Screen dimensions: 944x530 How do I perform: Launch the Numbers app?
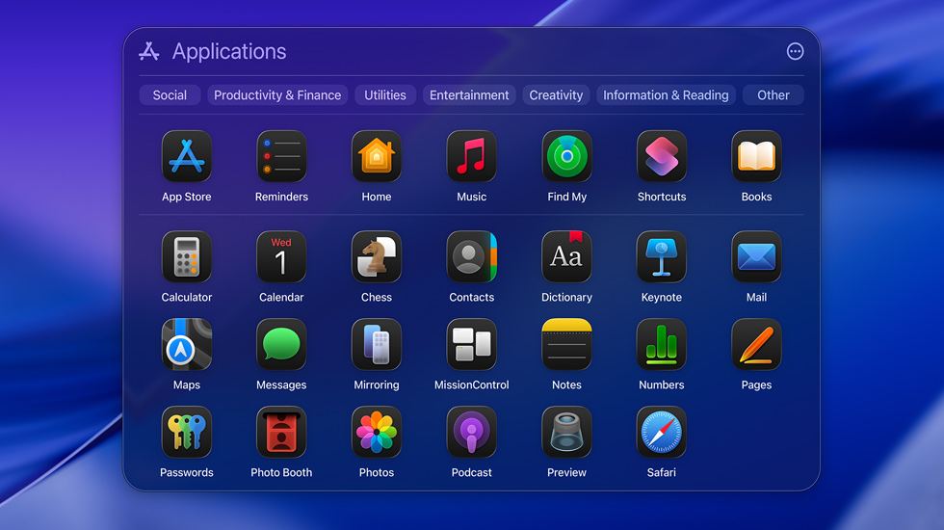point(662,345)
